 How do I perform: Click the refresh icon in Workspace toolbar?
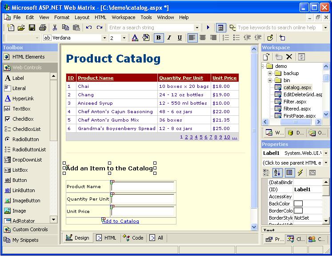[301, 57]
